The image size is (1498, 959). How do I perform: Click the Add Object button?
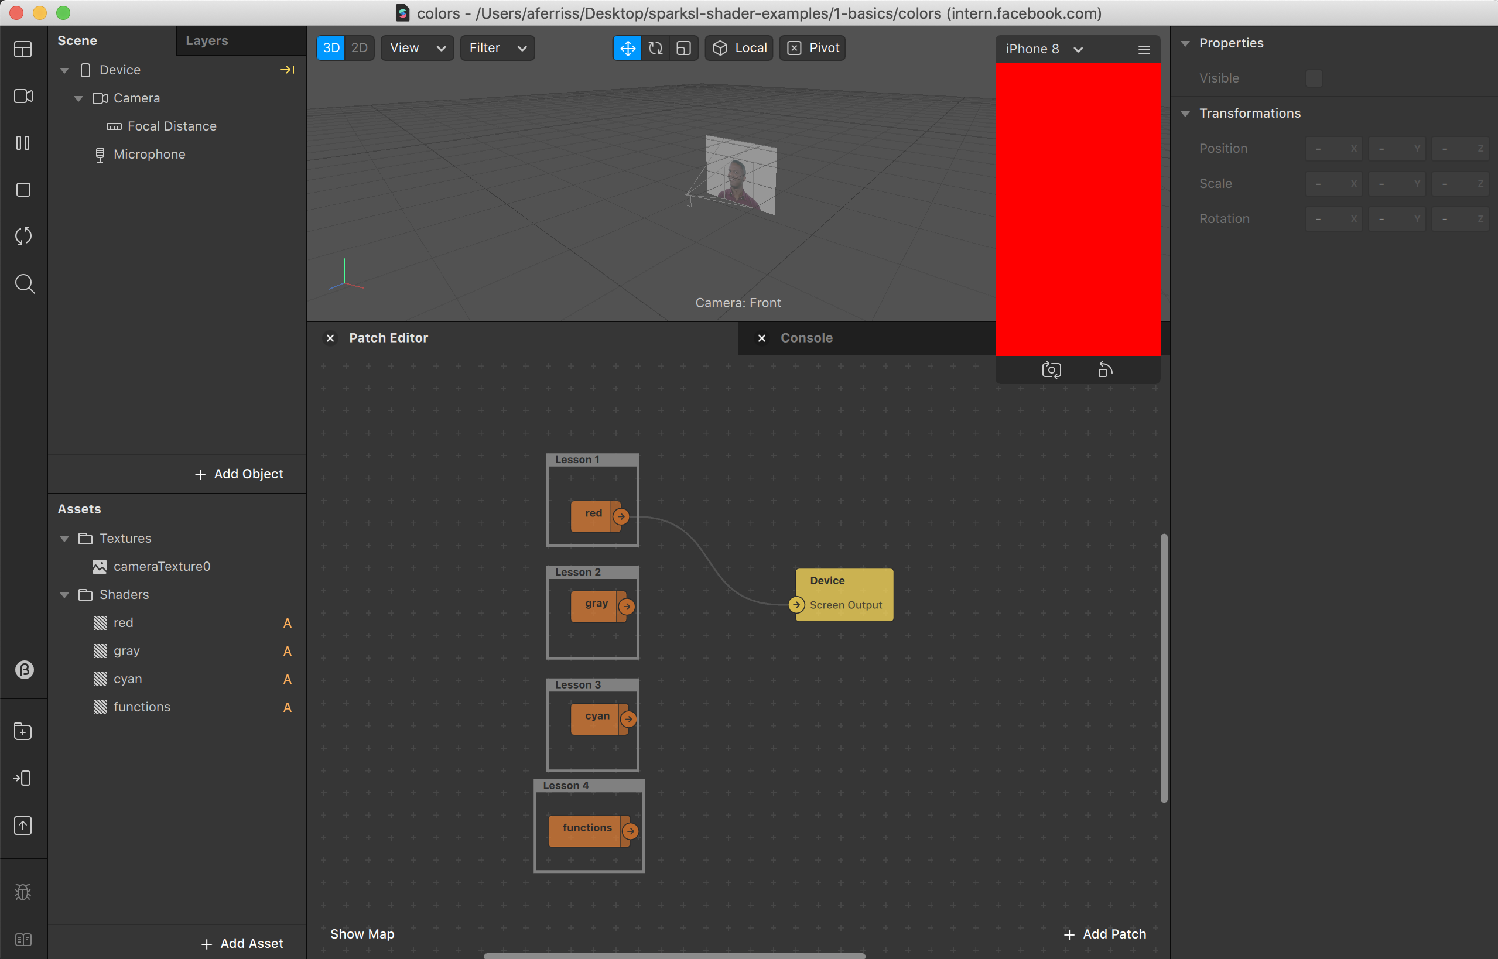pos(239,474)
